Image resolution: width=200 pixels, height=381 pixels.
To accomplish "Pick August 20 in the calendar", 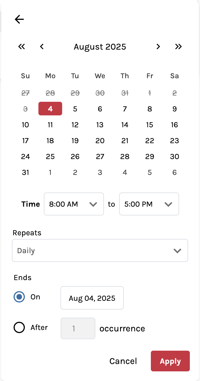I will pyautogui.click(x=100, y=141).
